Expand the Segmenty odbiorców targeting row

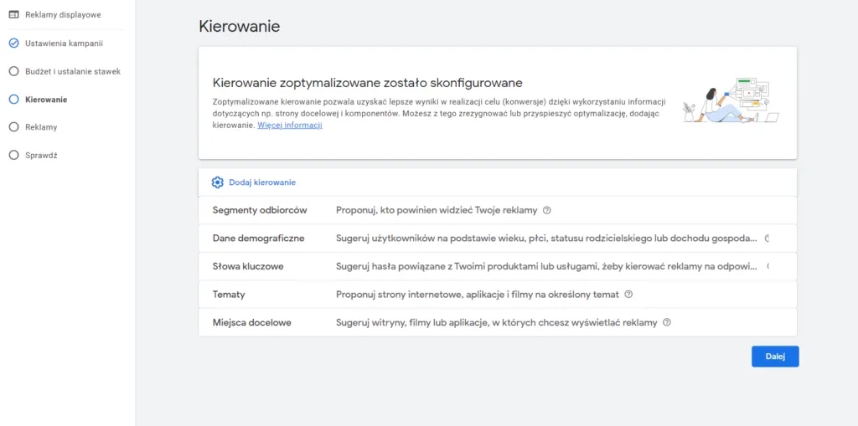(260, 211)
